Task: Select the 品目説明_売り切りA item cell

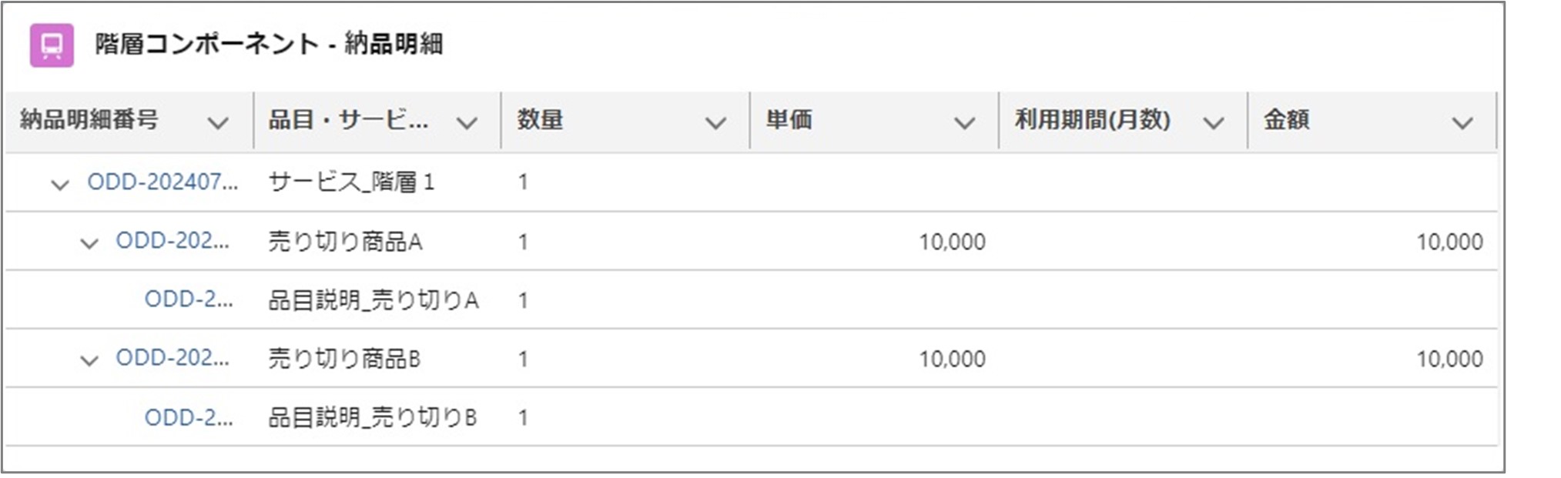Action: [x=373, y=300]
